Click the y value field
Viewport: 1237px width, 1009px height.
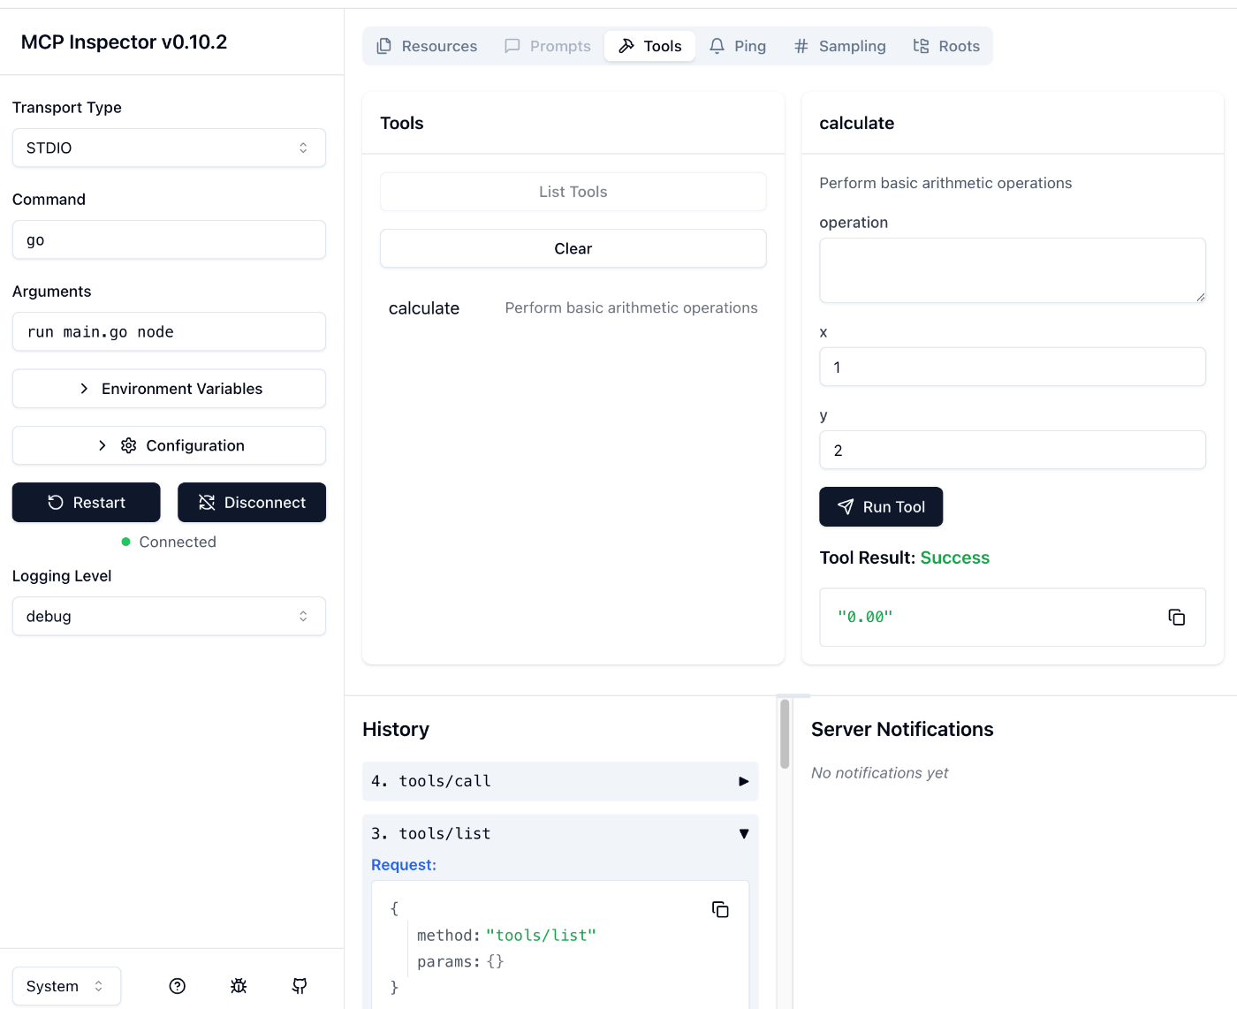1013,450
